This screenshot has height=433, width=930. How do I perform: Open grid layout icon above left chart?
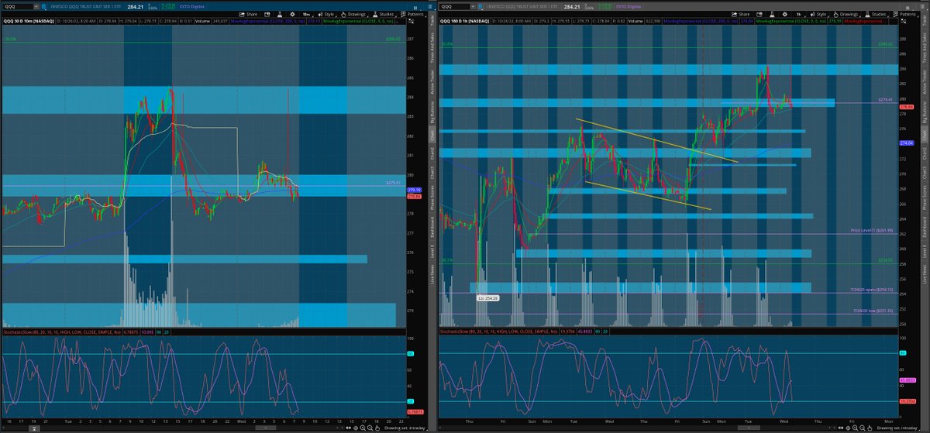[x=415, y=8]
